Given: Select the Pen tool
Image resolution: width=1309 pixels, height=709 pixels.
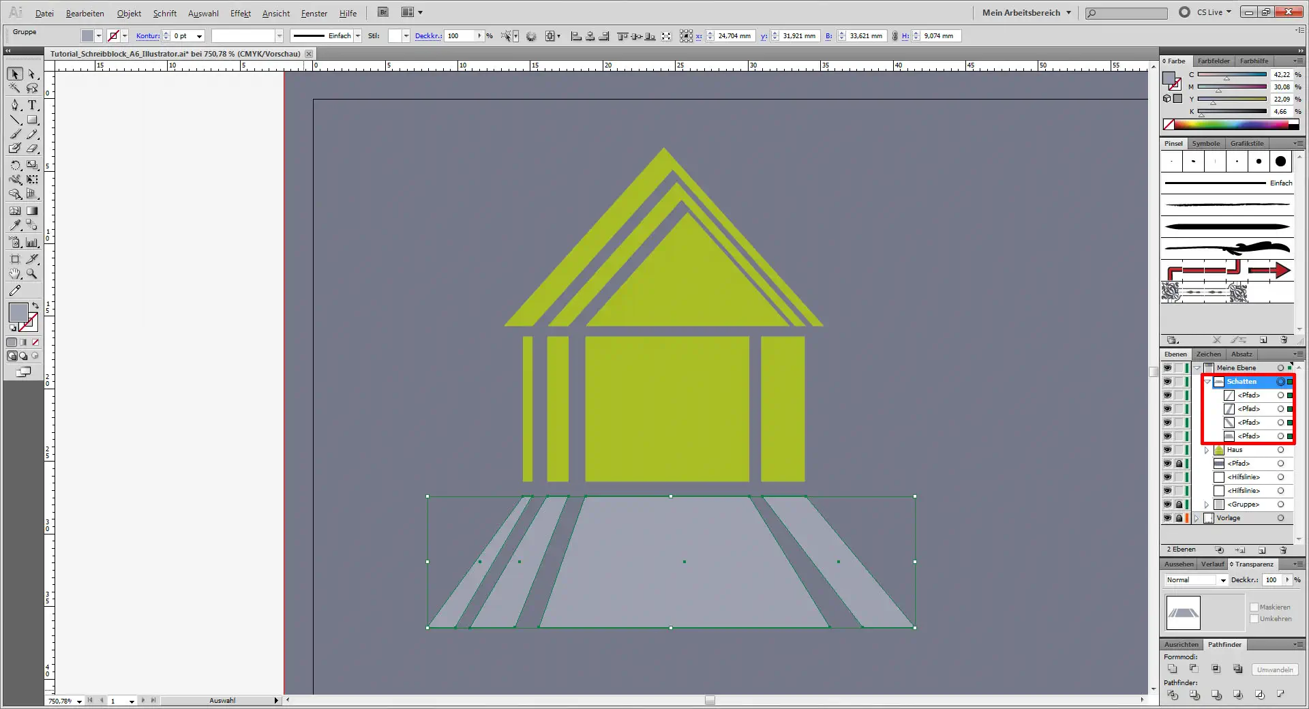Looking at the screenshot, I should (x=14, y=106).
